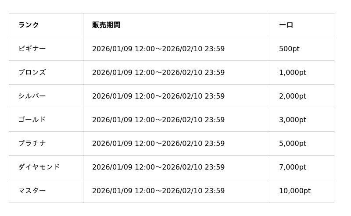
Task: Click the 1,000pt price cell
Action: 293,72
